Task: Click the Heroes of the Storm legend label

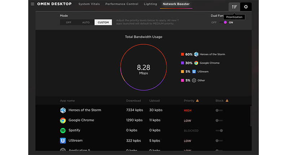Action: 212,54
